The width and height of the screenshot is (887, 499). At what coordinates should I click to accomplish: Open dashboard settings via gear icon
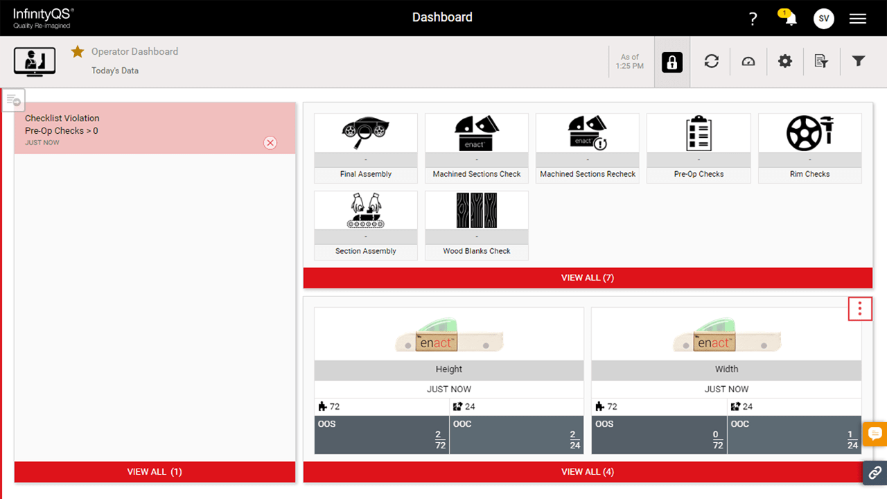tap(784, 62)
